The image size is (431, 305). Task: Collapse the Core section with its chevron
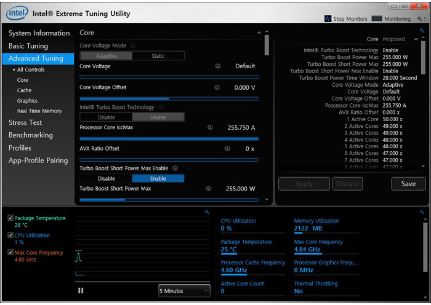[x=259, y=33]
